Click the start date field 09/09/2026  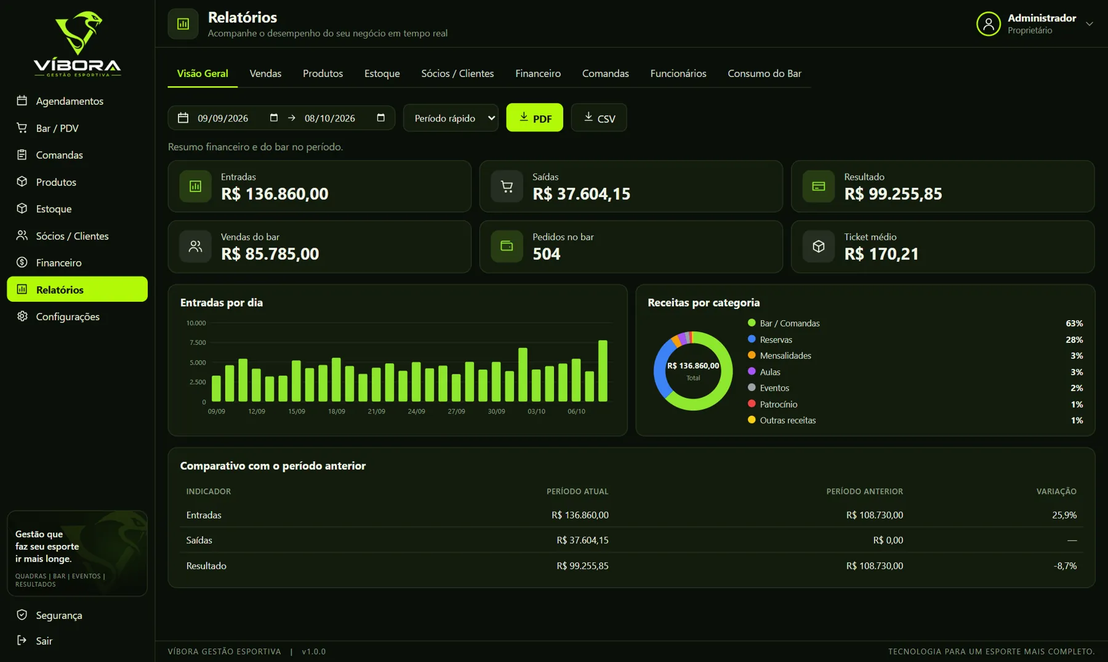(223, 118)
